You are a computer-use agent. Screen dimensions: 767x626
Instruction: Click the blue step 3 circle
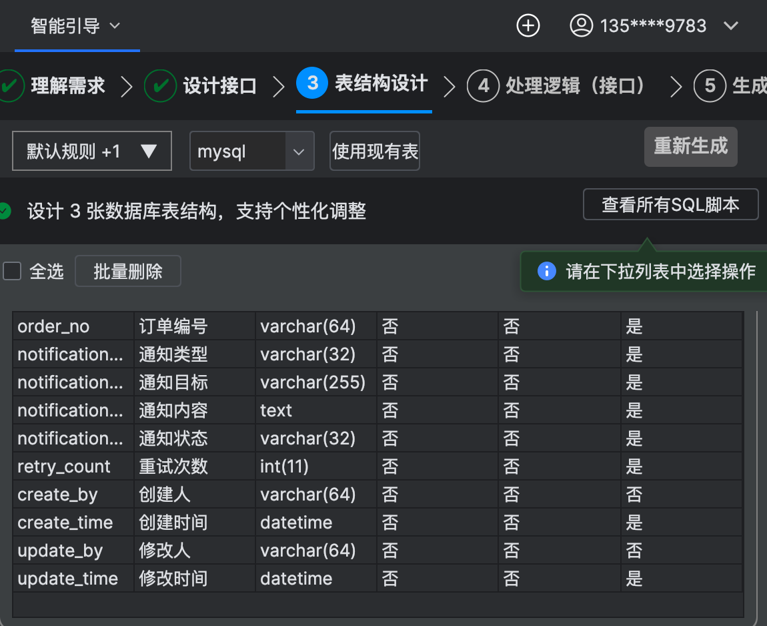click(x=312, y=83)
